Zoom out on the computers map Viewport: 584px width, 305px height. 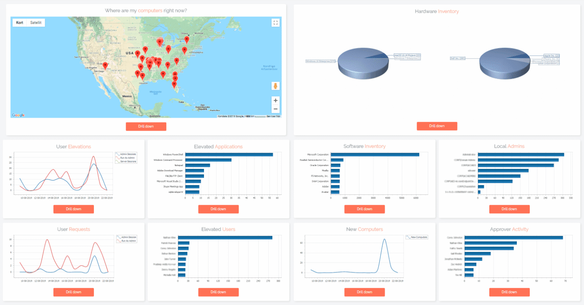[275, 109]
